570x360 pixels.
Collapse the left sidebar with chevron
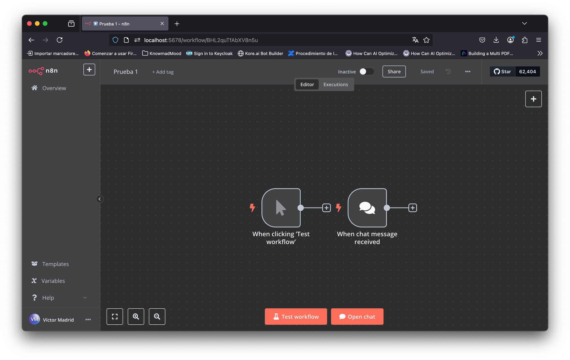click(x=99, y=199)
